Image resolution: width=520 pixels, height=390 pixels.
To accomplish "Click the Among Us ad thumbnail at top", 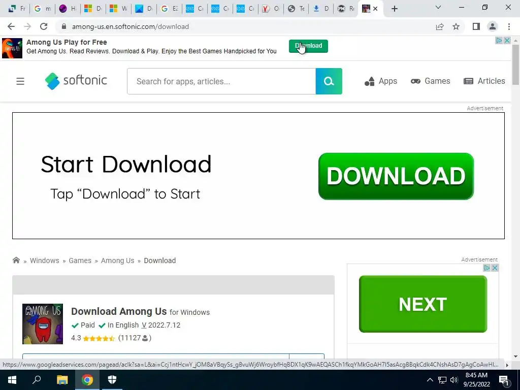I will pyautogui.click(x=12, y=48).
